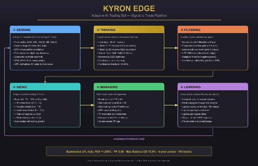This screenshot has width=258, height=166.
Task: Click the Backtested ROI results banner
Action: coord(129,151)
